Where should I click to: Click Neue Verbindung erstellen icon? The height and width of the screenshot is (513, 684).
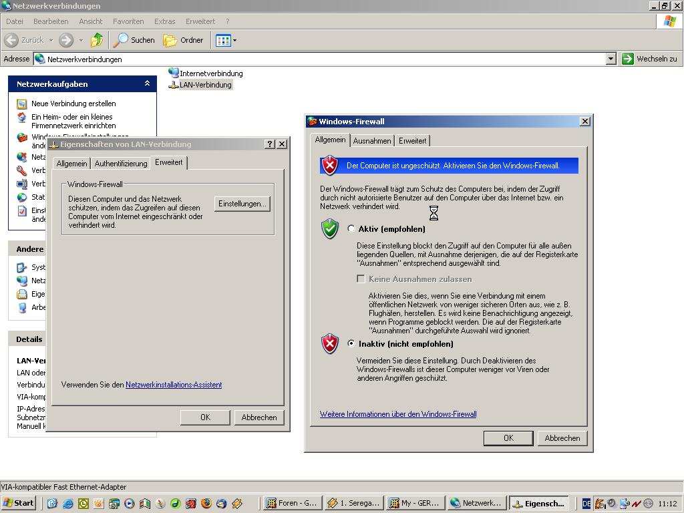coord(22,104)
